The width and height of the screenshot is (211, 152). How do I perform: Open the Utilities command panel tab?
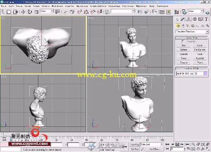[x=206, y=19]
